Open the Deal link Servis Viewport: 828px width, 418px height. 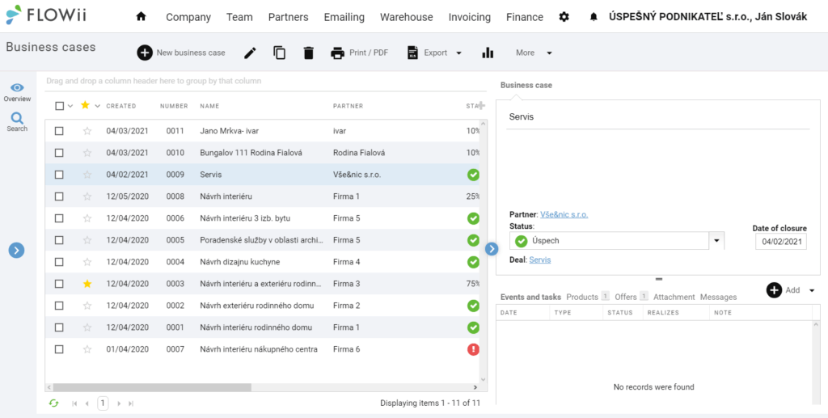click(539, 260)
